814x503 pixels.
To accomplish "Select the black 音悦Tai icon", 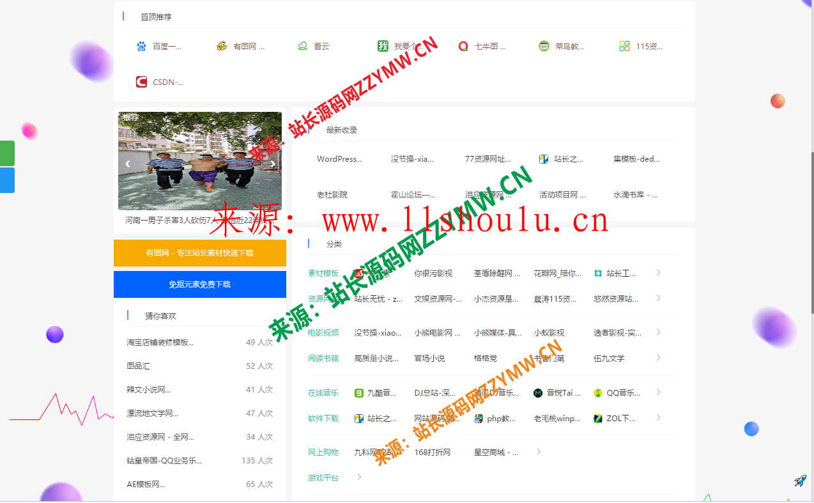I will [537, 392].
